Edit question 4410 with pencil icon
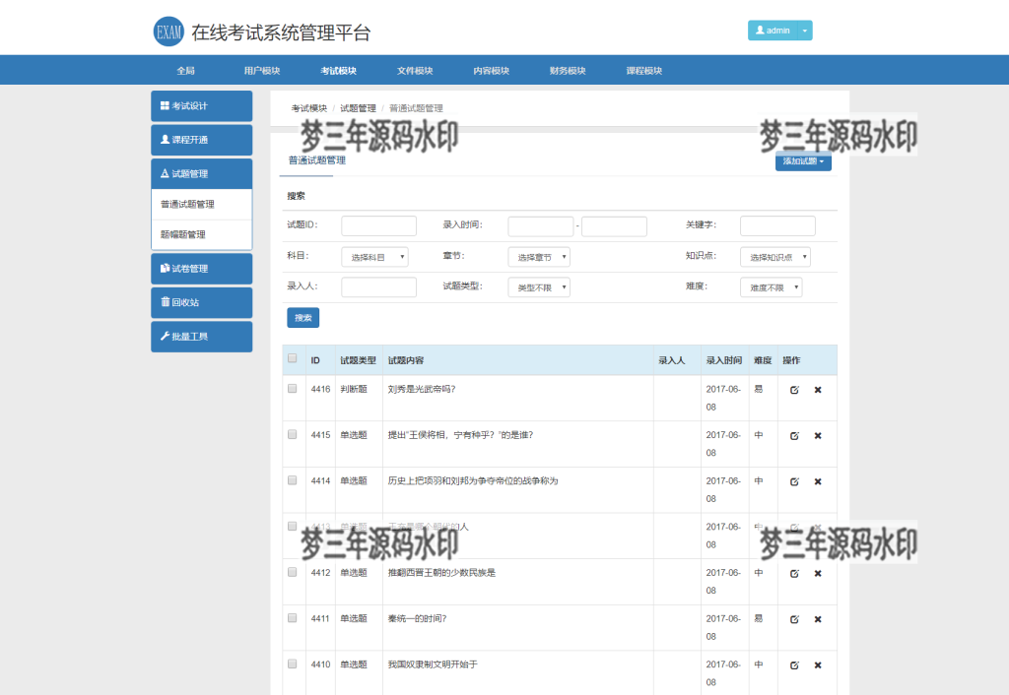The width and height of the screenshot is (1009, 695). click(795, 665)
